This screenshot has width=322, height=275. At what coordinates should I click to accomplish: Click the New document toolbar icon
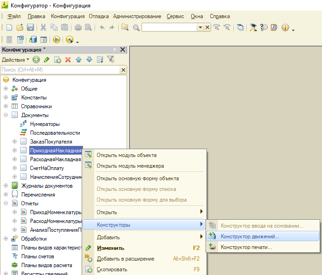click(x=9, y=27)
